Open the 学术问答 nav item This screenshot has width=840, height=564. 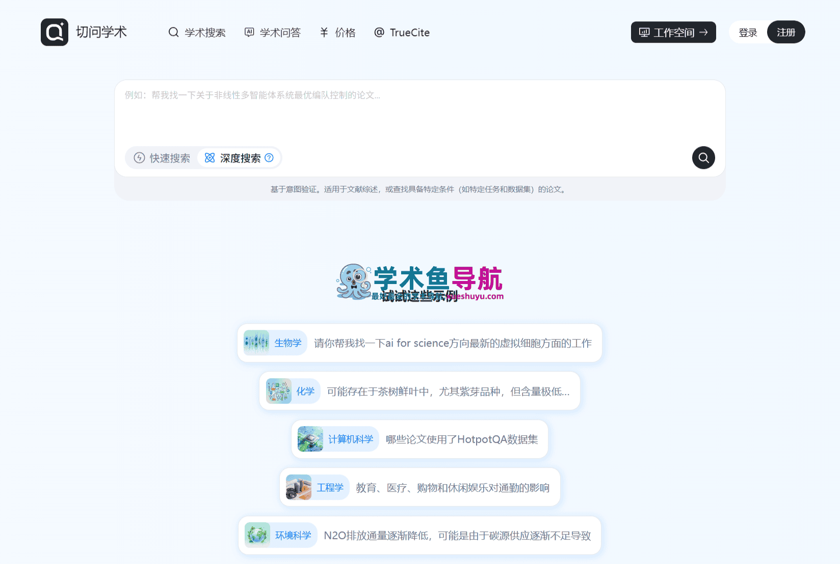coord(273,33)
